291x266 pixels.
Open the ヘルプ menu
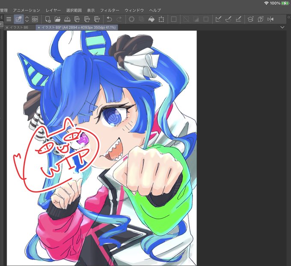(155, 10)
